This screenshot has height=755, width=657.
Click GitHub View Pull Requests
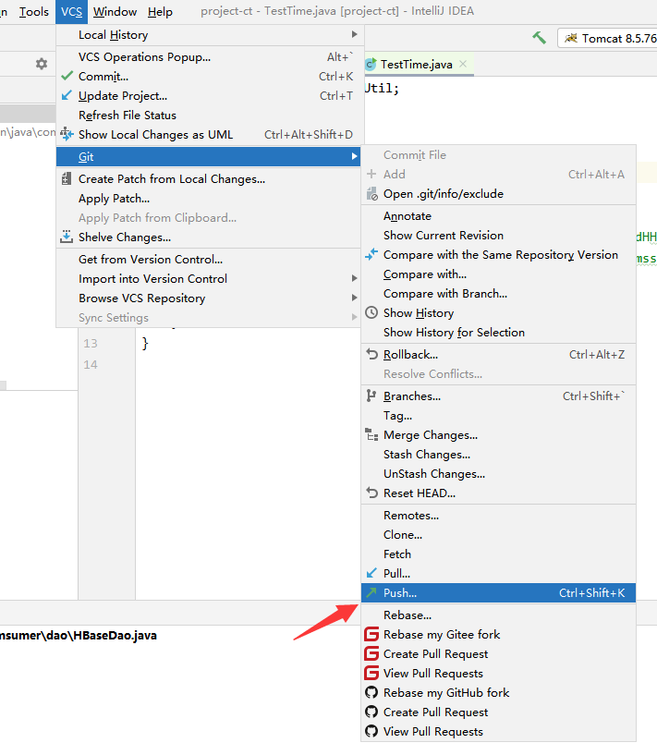[x=498, y=731]
